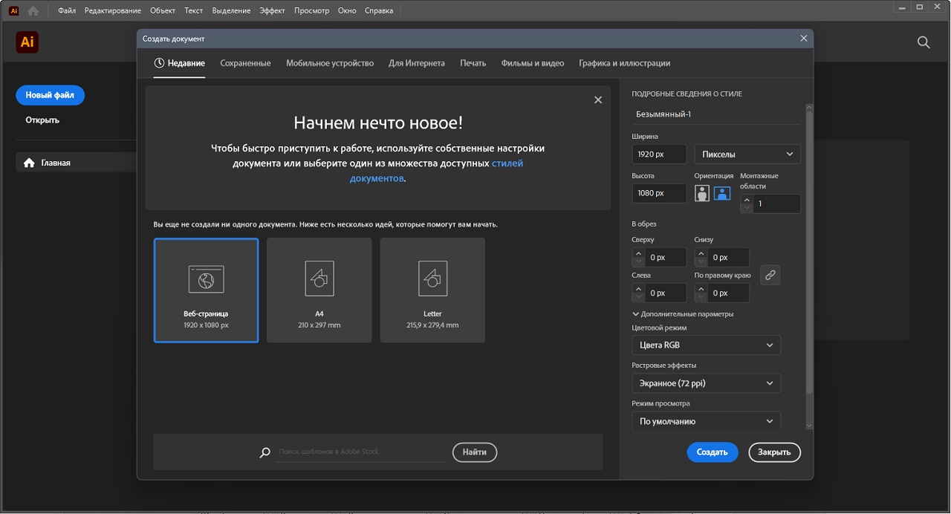Close the 'Начнем нечто новое' banner
The image size is (951, 514).
(598, 100)
